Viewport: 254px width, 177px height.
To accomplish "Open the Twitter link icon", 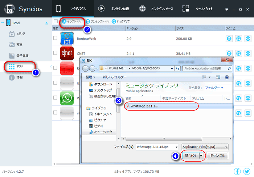I will point(247,172).
